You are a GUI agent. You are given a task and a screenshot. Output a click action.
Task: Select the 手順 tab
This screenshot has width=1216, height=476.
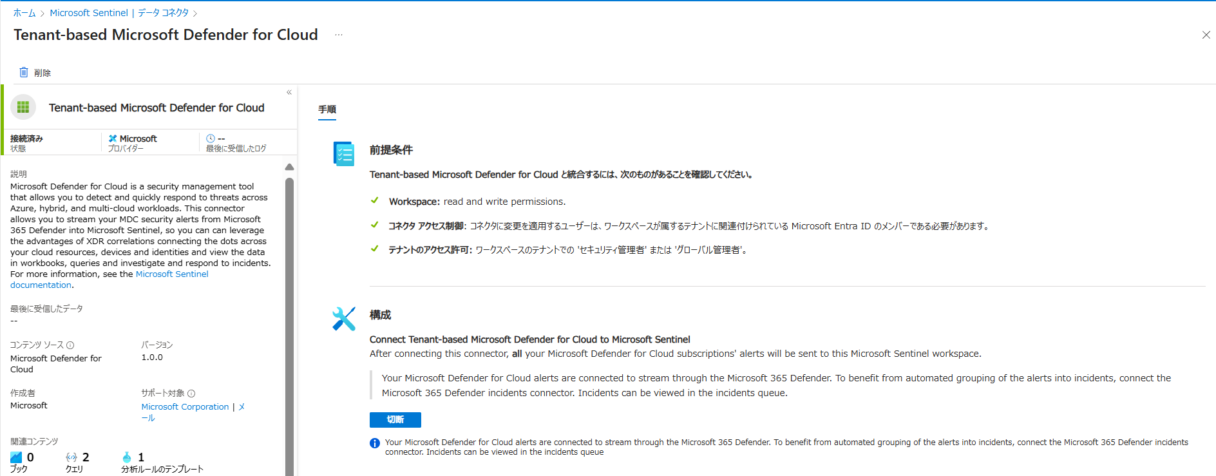coord(327,109)
